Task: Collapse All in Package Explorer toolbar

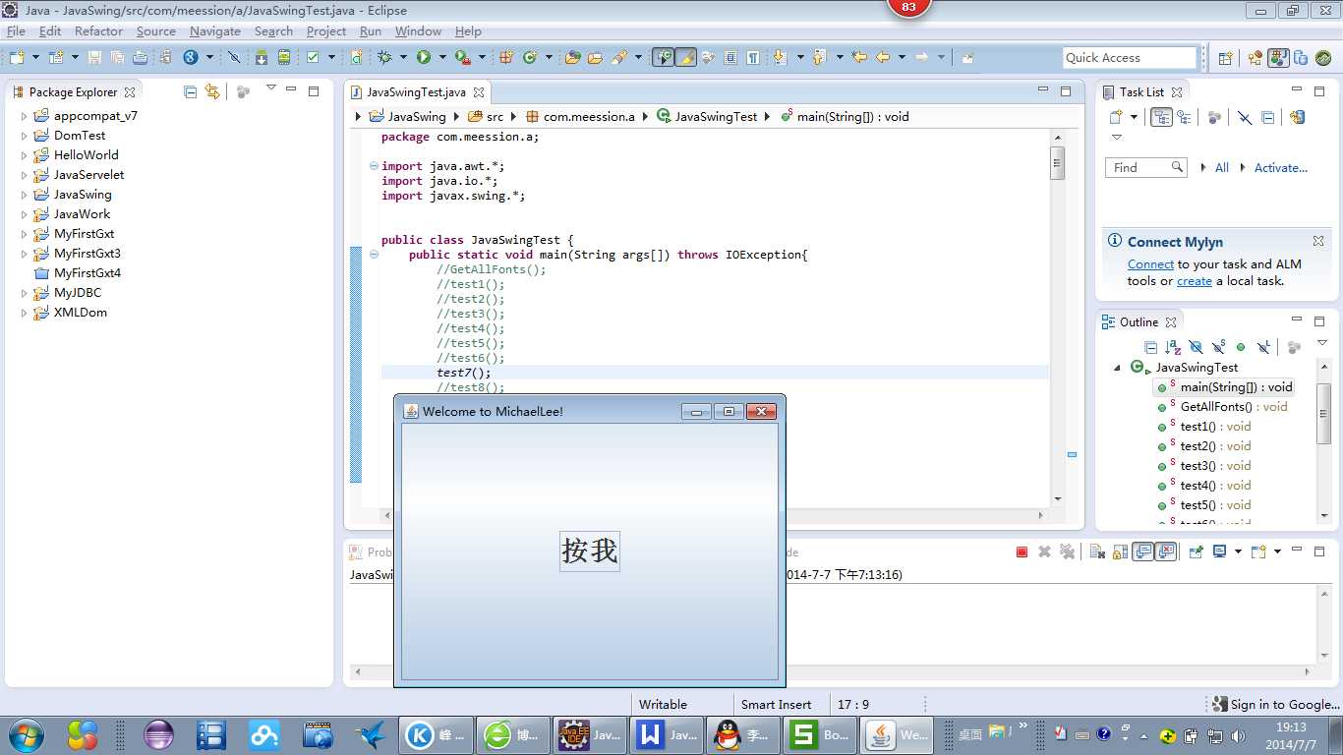Action: click(x=190, y=91)
